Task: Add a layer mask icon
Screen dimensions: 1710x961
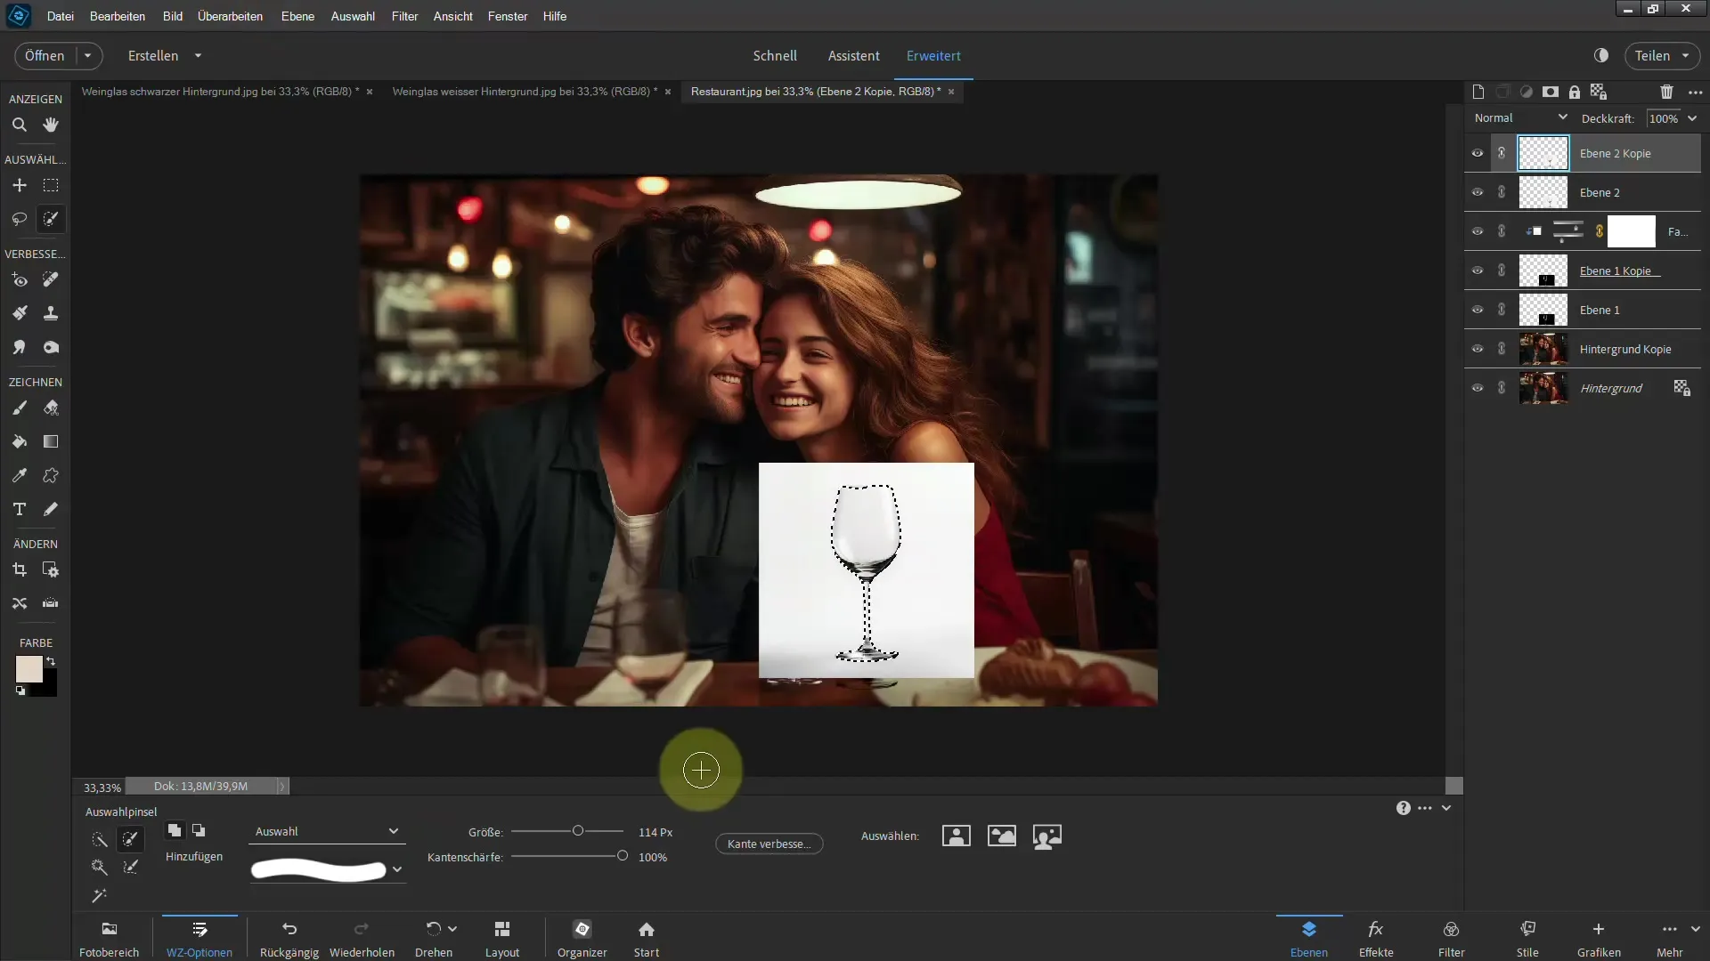Action: click(1551, 92)
